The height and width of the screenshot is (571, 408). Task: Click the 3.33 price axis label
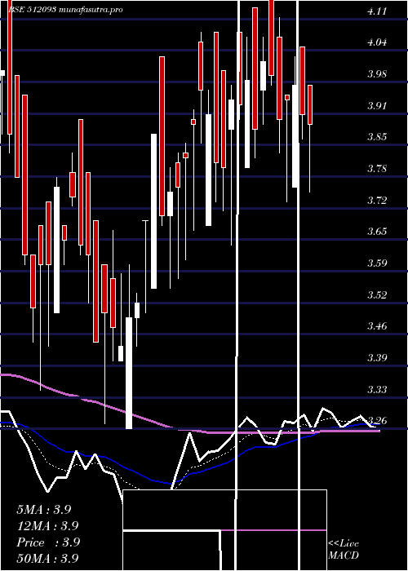(x=377, y=390)
